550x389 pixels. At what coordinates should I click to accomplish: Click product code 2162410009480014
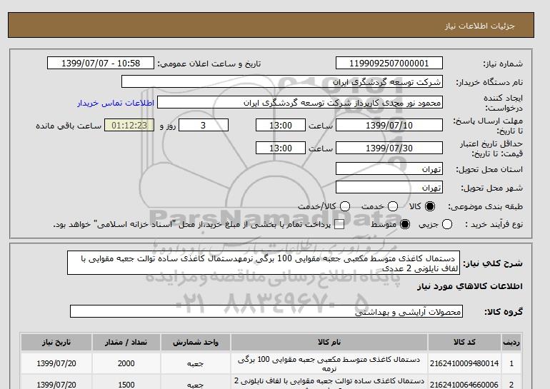point(464,363)
